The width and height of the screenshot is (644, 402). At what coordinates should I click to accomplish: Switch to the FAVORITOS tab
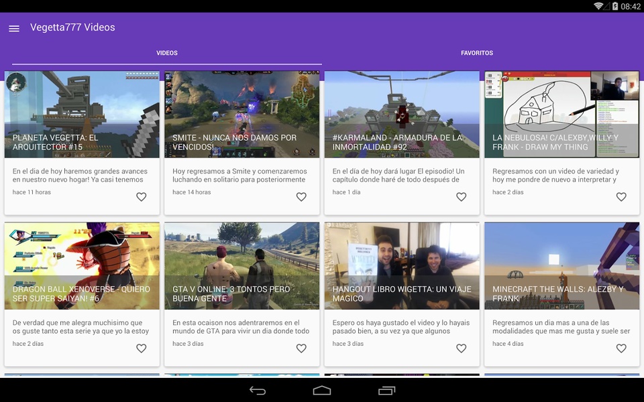477,53
